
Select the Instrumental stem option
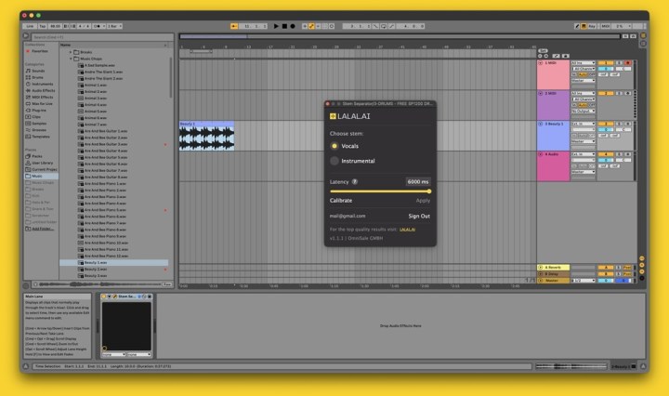click(334, 161)
